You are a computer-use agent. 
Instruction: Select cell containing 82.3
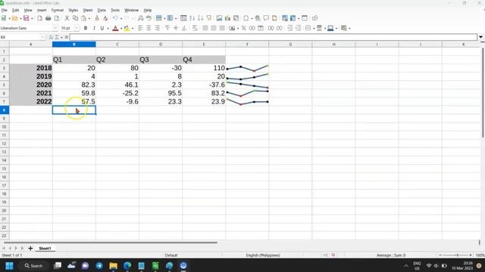click(x=74, y=85)
